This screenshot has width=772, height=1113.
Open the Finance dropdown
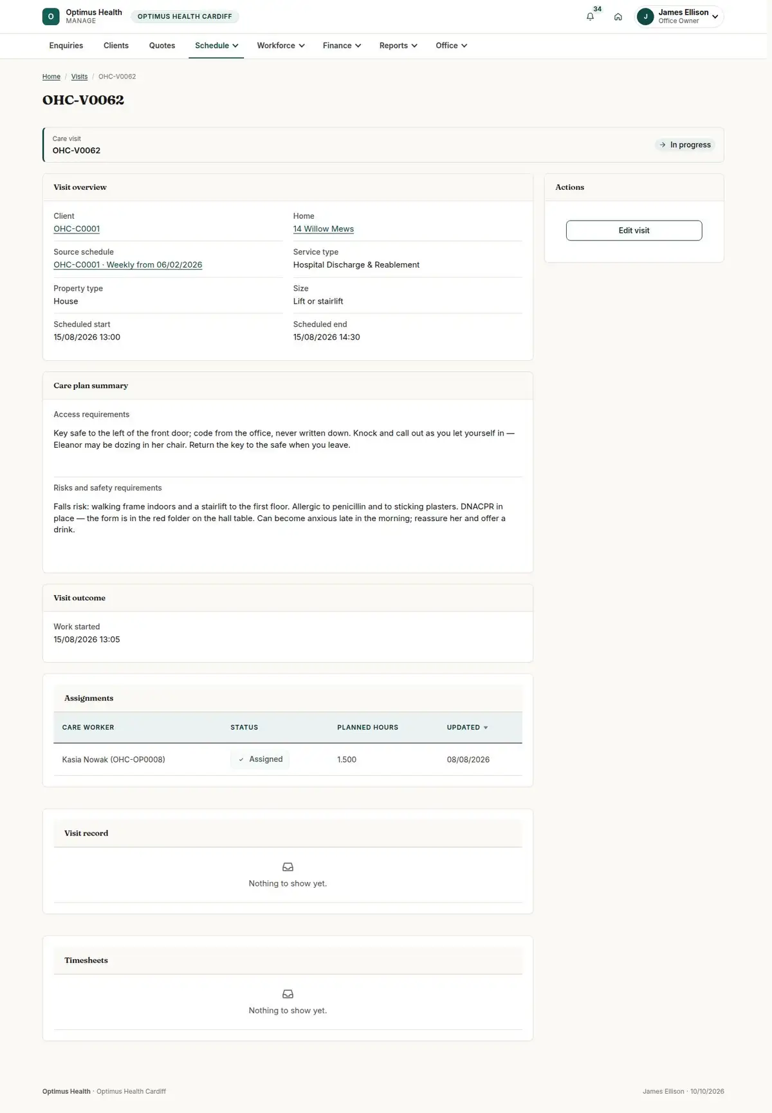[342, 46]
